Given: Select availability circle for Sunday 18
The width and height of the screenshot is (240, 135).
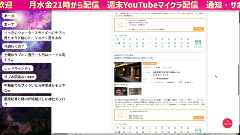Looking at the screenshot, I should point(156,46).
